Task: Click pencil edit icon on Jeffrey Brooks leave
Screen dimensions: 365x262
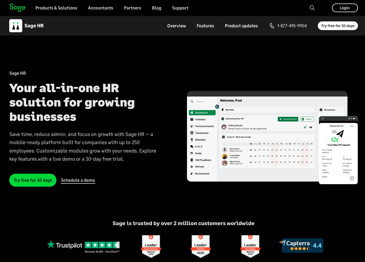Action: coord(305,127)
